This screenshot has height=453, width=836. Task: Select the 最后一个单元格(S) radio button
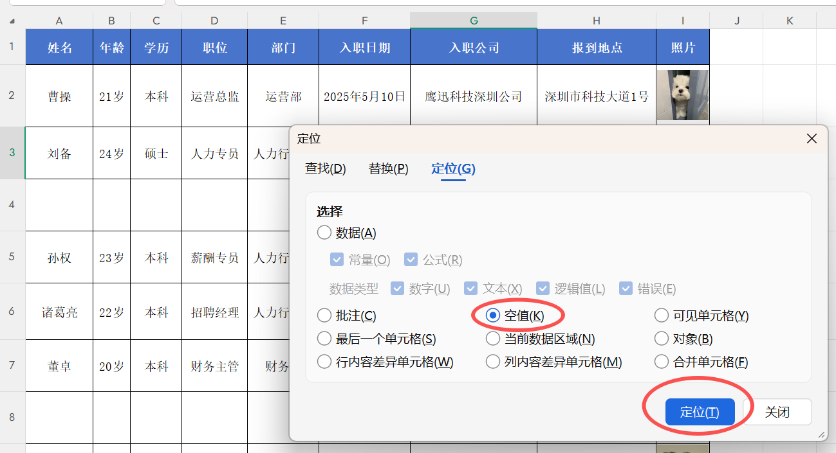click(x=324, y=338)
